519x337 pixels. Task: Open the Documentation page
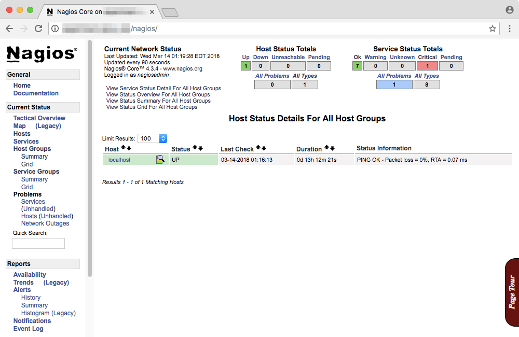[x=35, y=93]
